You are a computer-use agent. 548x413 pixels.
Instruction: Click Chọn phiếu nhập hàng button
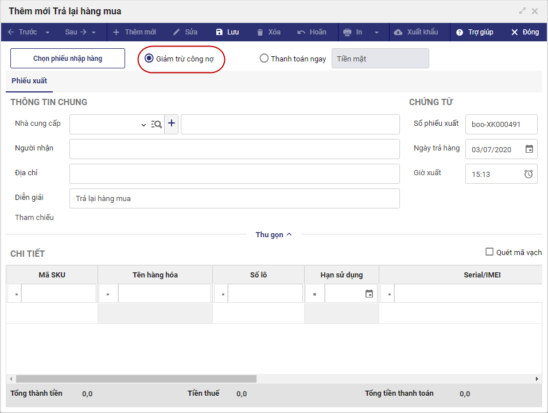(68, 59)
